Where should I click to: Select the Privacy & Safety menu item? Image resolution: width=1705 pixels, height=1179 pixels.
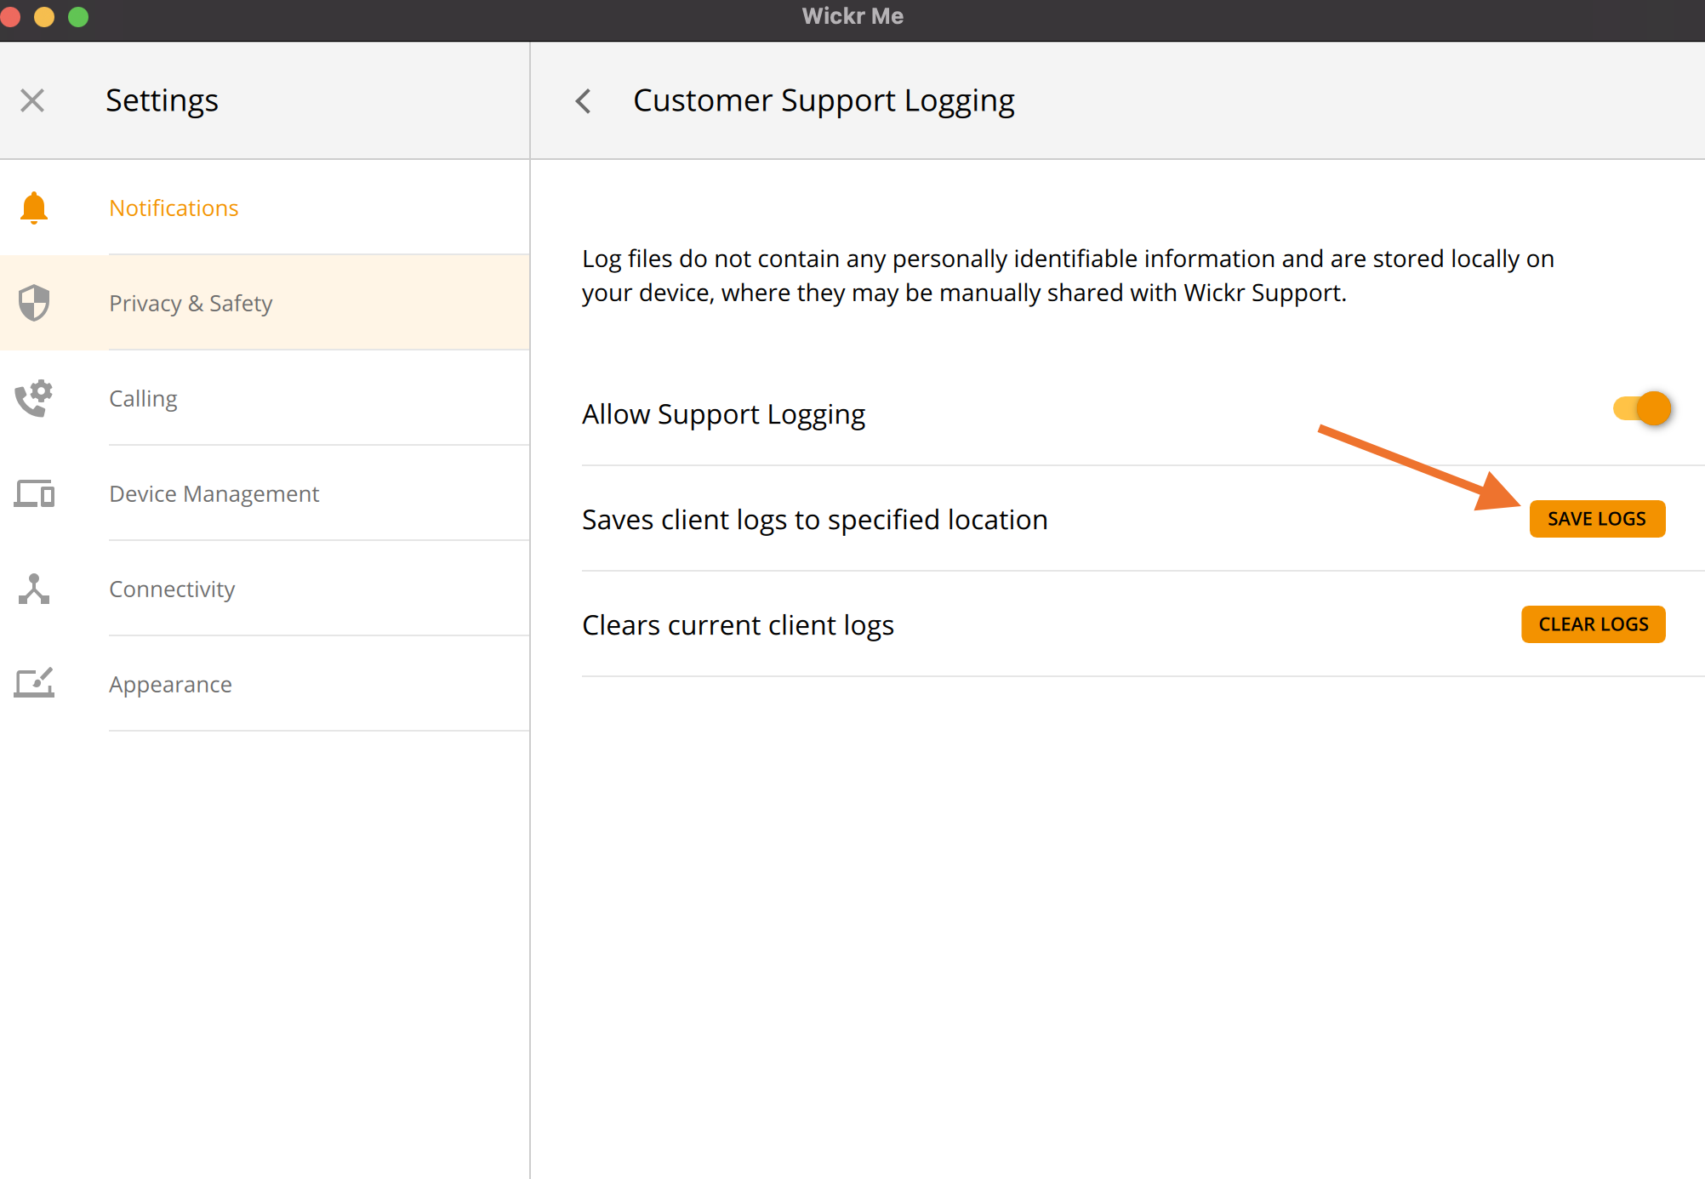point(191,304)
